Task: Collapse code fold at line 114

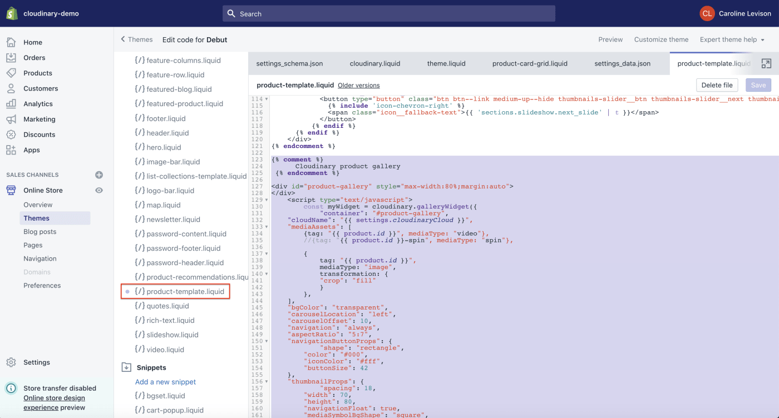Action: (267, 99)
